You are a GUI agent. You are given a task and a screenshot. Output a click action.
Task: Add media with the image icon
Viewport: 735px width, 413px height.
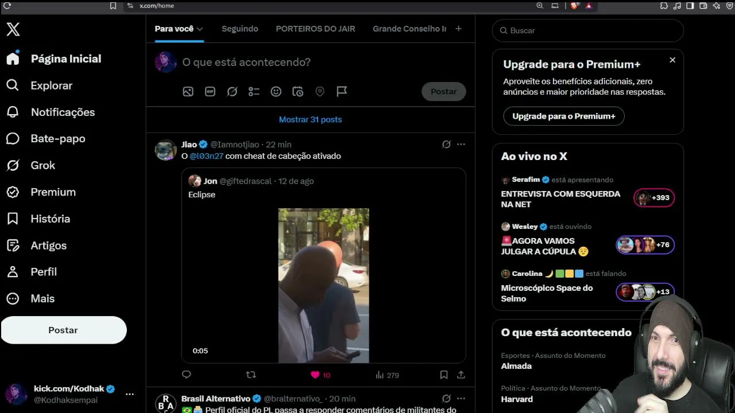point(188,91)
